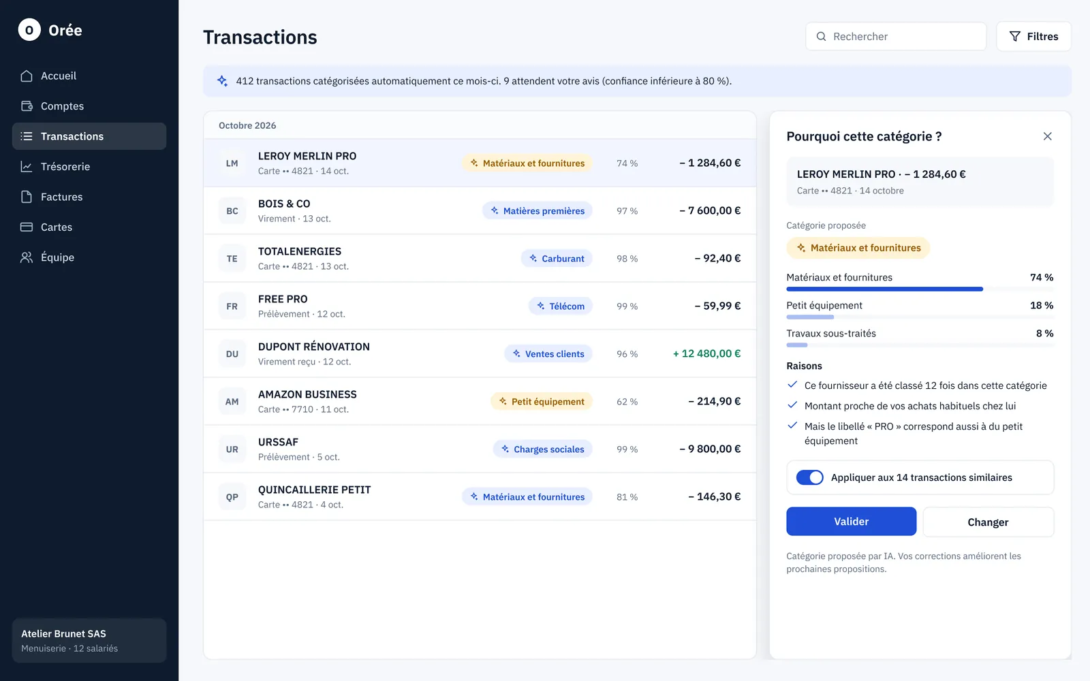Screen dimensions: 1090x681
Task: Click the Accueil home icon
Action: pos(27,76)
